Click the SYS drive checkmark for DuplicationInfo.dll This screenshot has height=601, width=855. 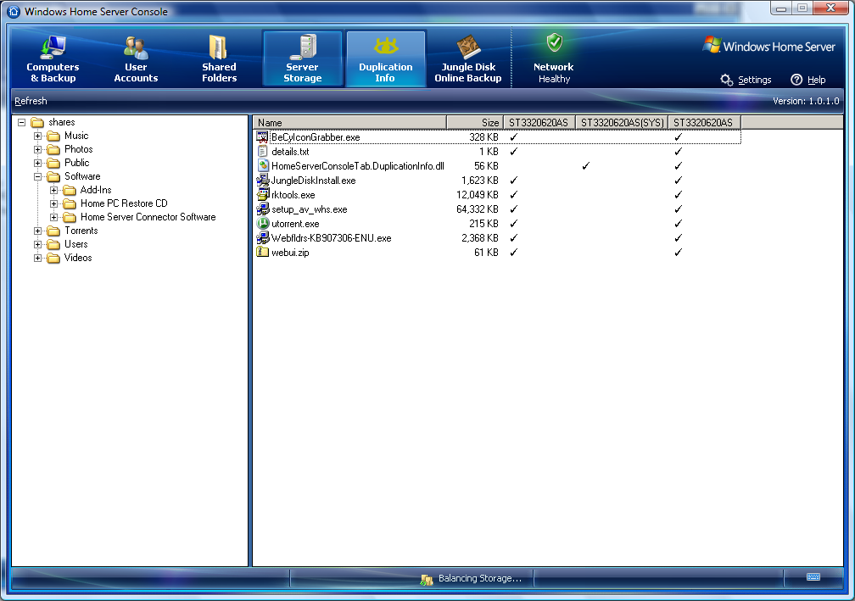[585, 165]
